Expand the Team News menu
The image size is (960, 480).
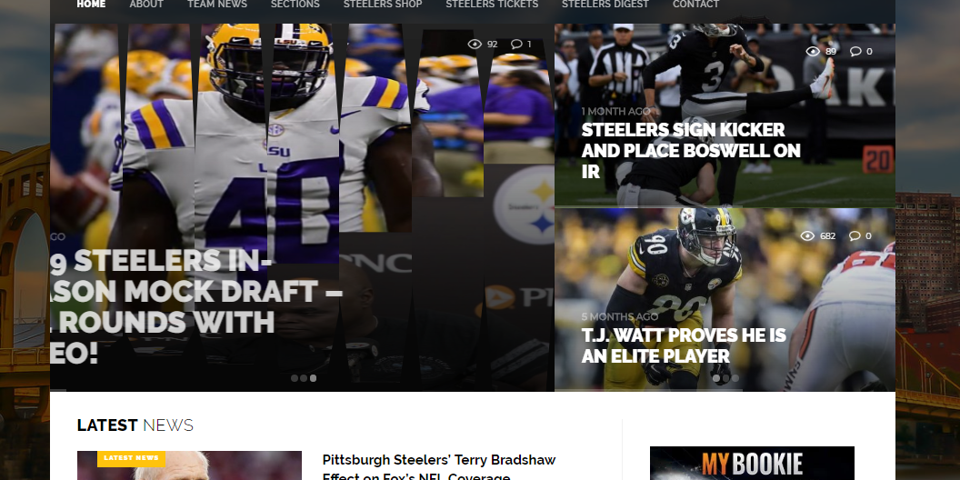(x=217, y=5)
